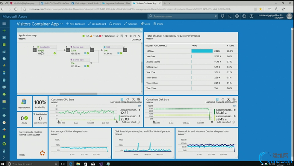The image size is (294, 167).
Task: Switch to the My Visits MyCompany tab
Action: (24, 3)
